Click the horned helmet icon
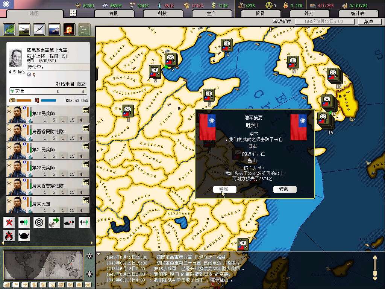The image size is (385, 289). (x=24, y=236)
